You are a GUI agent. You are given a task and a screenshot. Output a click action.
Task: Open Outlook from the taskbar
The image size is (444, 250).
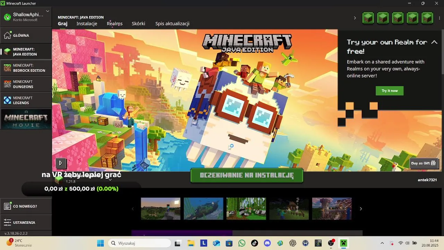click(x=216, y=243)
